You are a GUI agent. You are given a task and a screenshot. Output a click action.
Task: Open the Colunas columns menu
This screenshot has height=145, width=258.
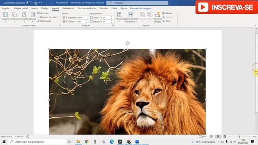[x=33, y=17]
